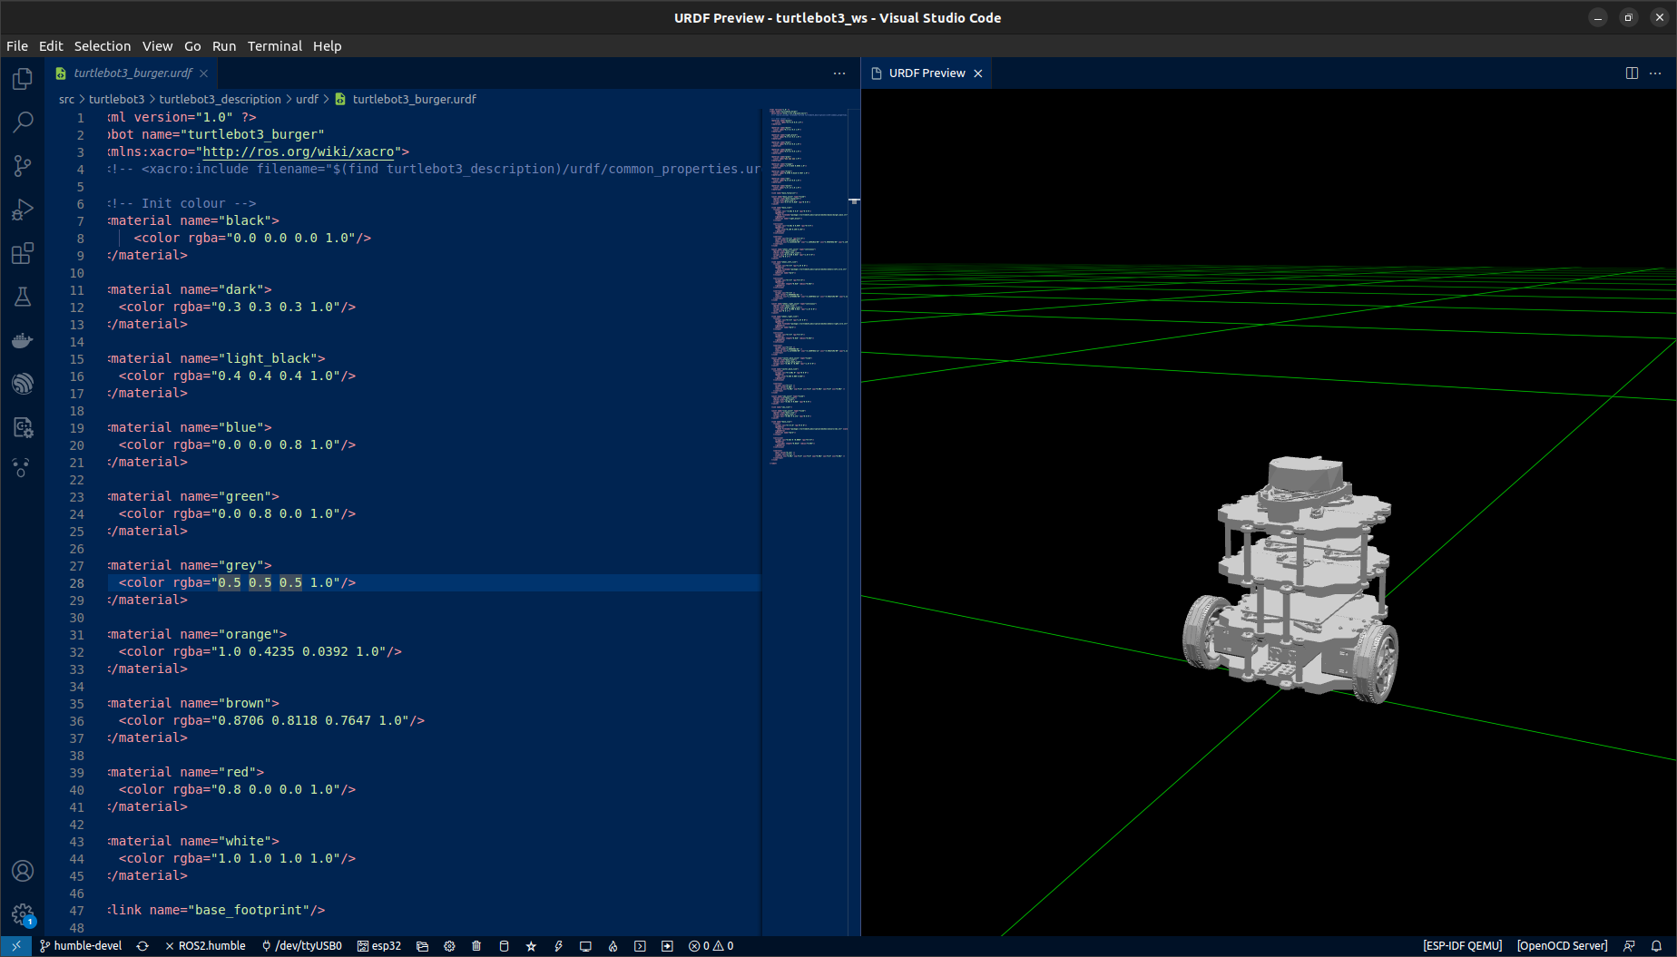Image resolution: width=1677 pixels, height=957 pixels.
Task: Open the Search view in the activity bar
Action: pyautogui.click(x=23, y=122)
